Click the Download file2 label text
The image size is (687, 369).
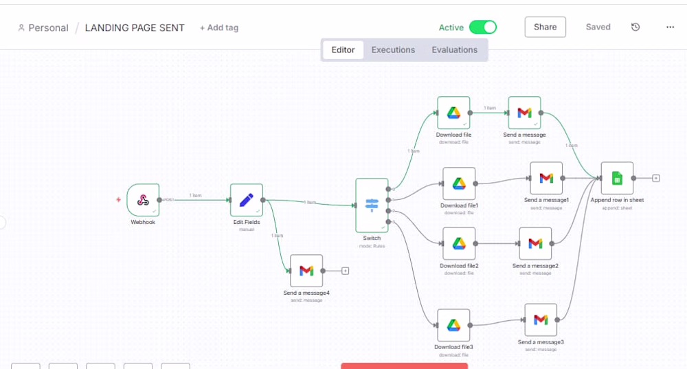click(x=459, y=265)
